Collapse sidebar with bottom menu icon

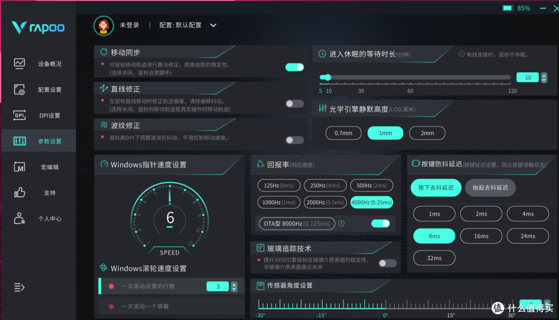tap(19, 287)
